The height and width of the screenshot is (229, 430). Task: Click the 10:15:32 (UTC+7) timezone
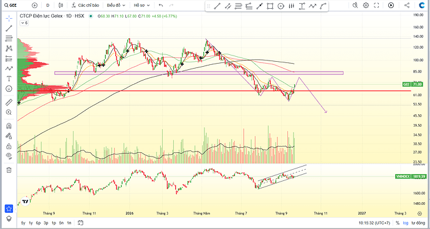pyautogui.click(x=374, y=223)
